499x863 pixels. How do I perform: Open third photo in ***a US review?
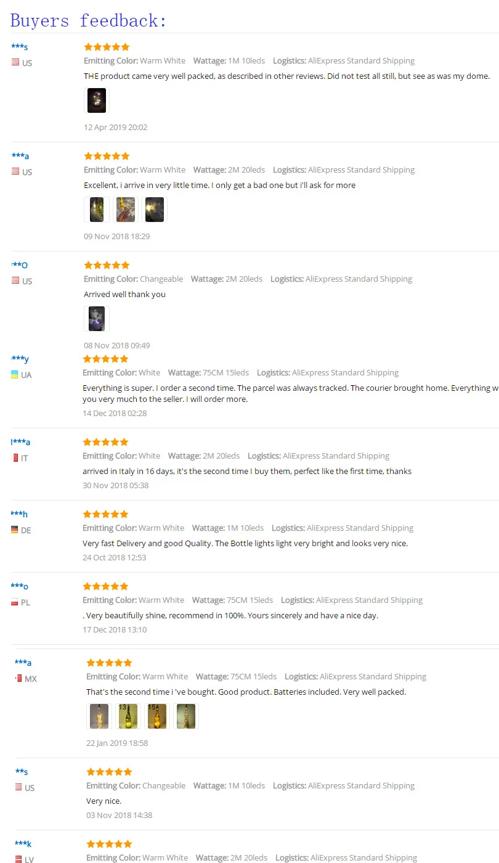(155, 210)
